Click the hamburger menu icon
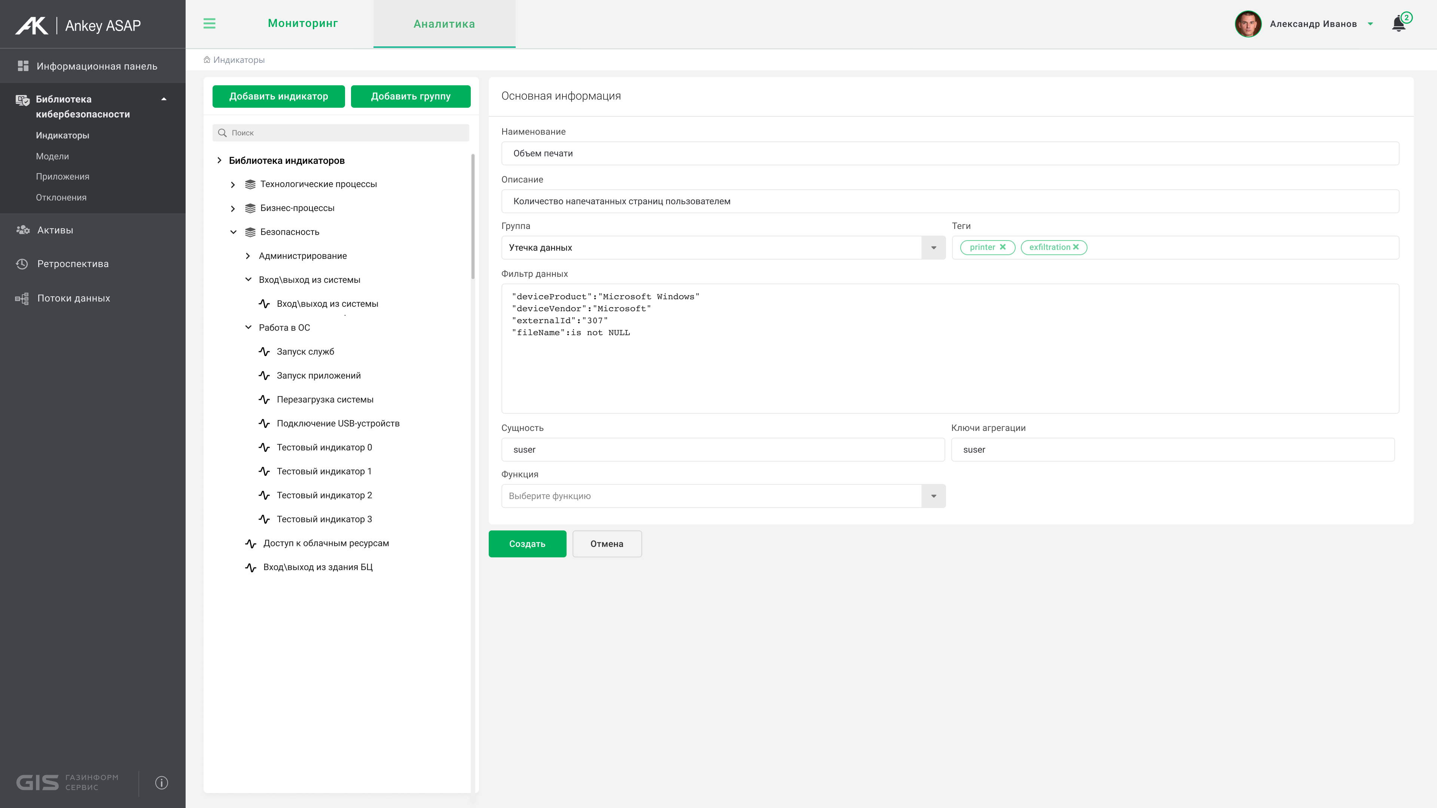The image size is (1437, 808). click(x=209, y=24)
